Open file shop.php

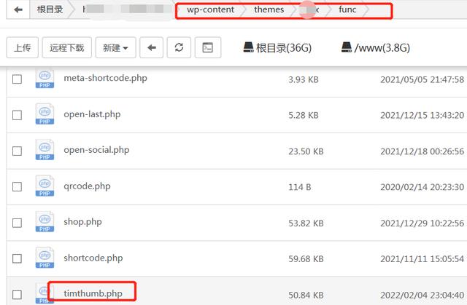(x=82, y=222)
